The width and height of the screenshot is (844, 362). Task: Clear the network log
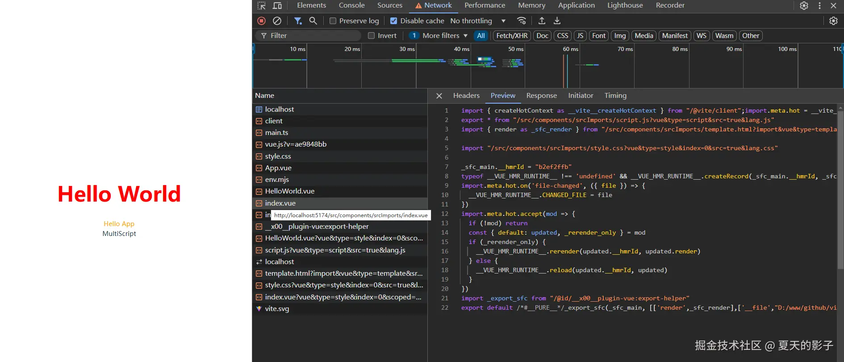pos(277,21)
